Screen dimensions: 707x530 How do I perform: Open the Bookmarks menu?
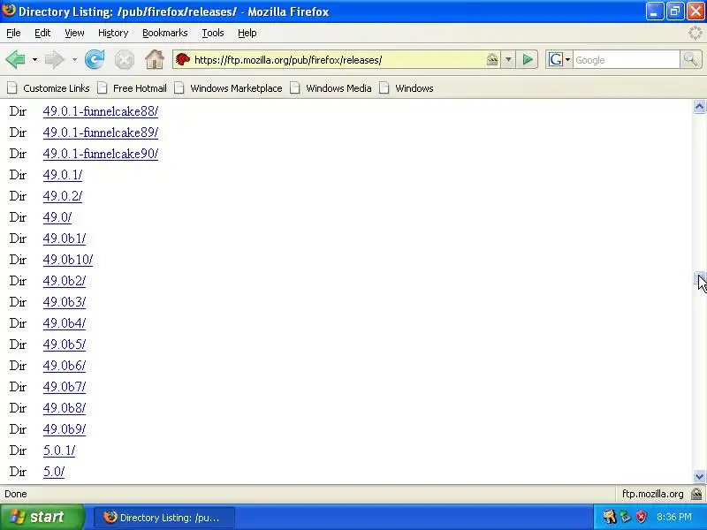click(165, 33)
